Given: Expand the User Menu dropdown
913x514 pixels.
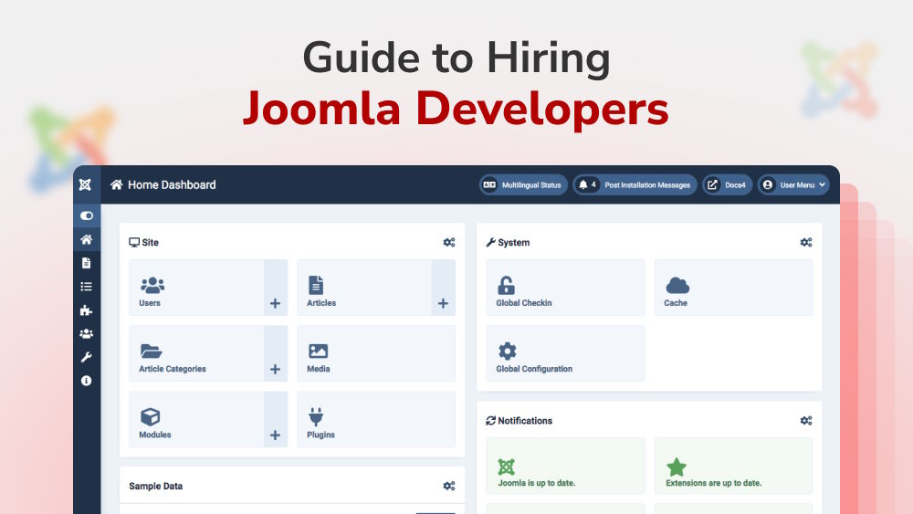Looking at the screenshot, I should pyautogui.click(x=793, y=185).
